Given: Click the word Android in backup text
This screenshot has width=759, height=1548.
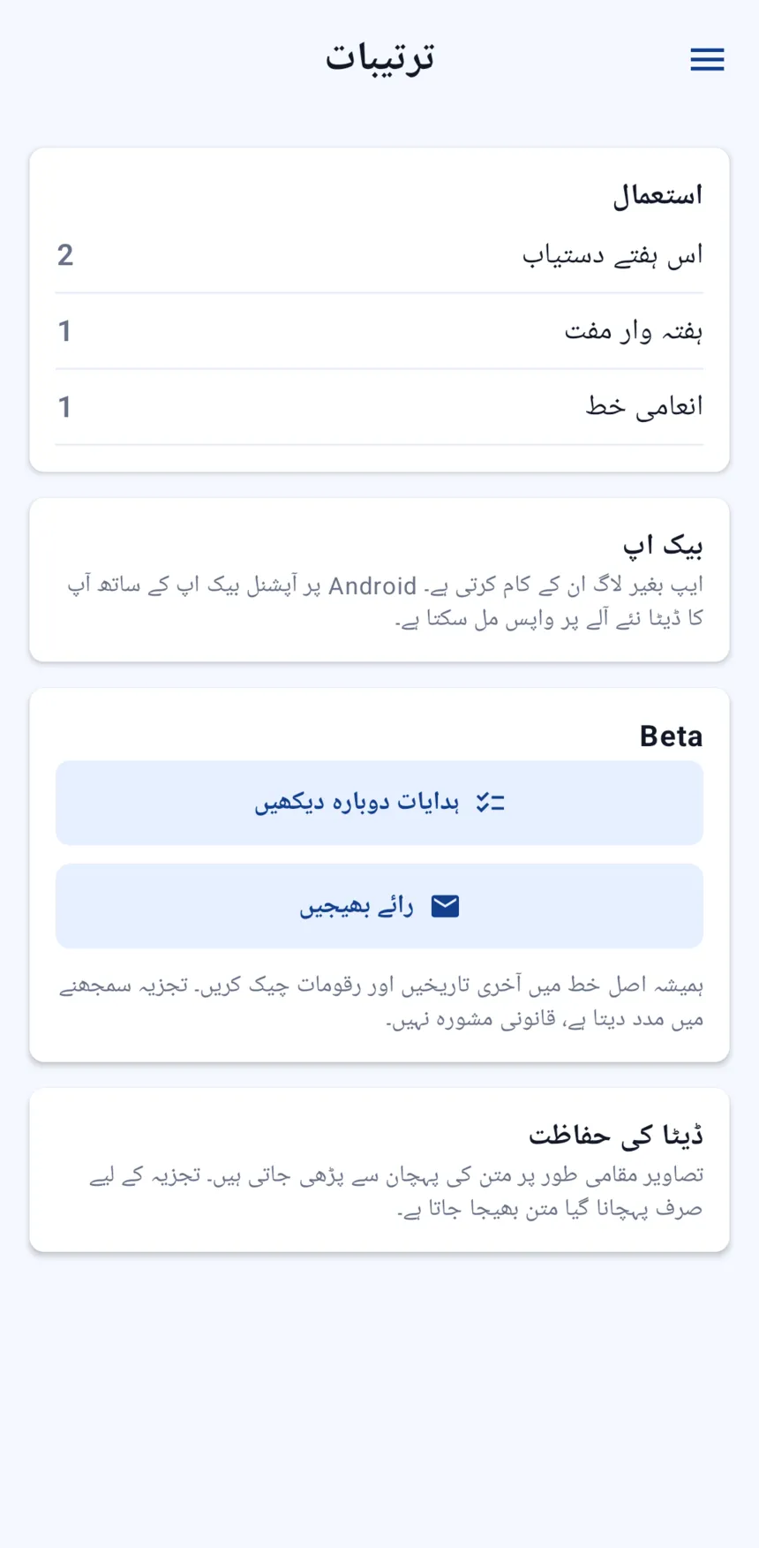Looking at the screenshot, I should [372, 586].
